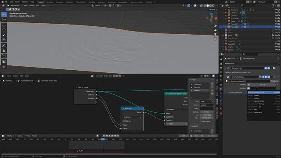Click the timeline auto-keying record button

(x=97, y=136)
